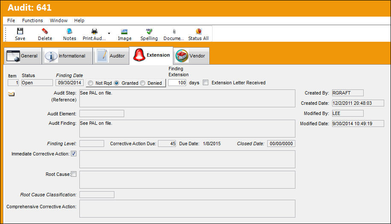The height and width of the screenshot is (224, 391).
Task: Click into the Audit Step text box
Action: [187, 98]
